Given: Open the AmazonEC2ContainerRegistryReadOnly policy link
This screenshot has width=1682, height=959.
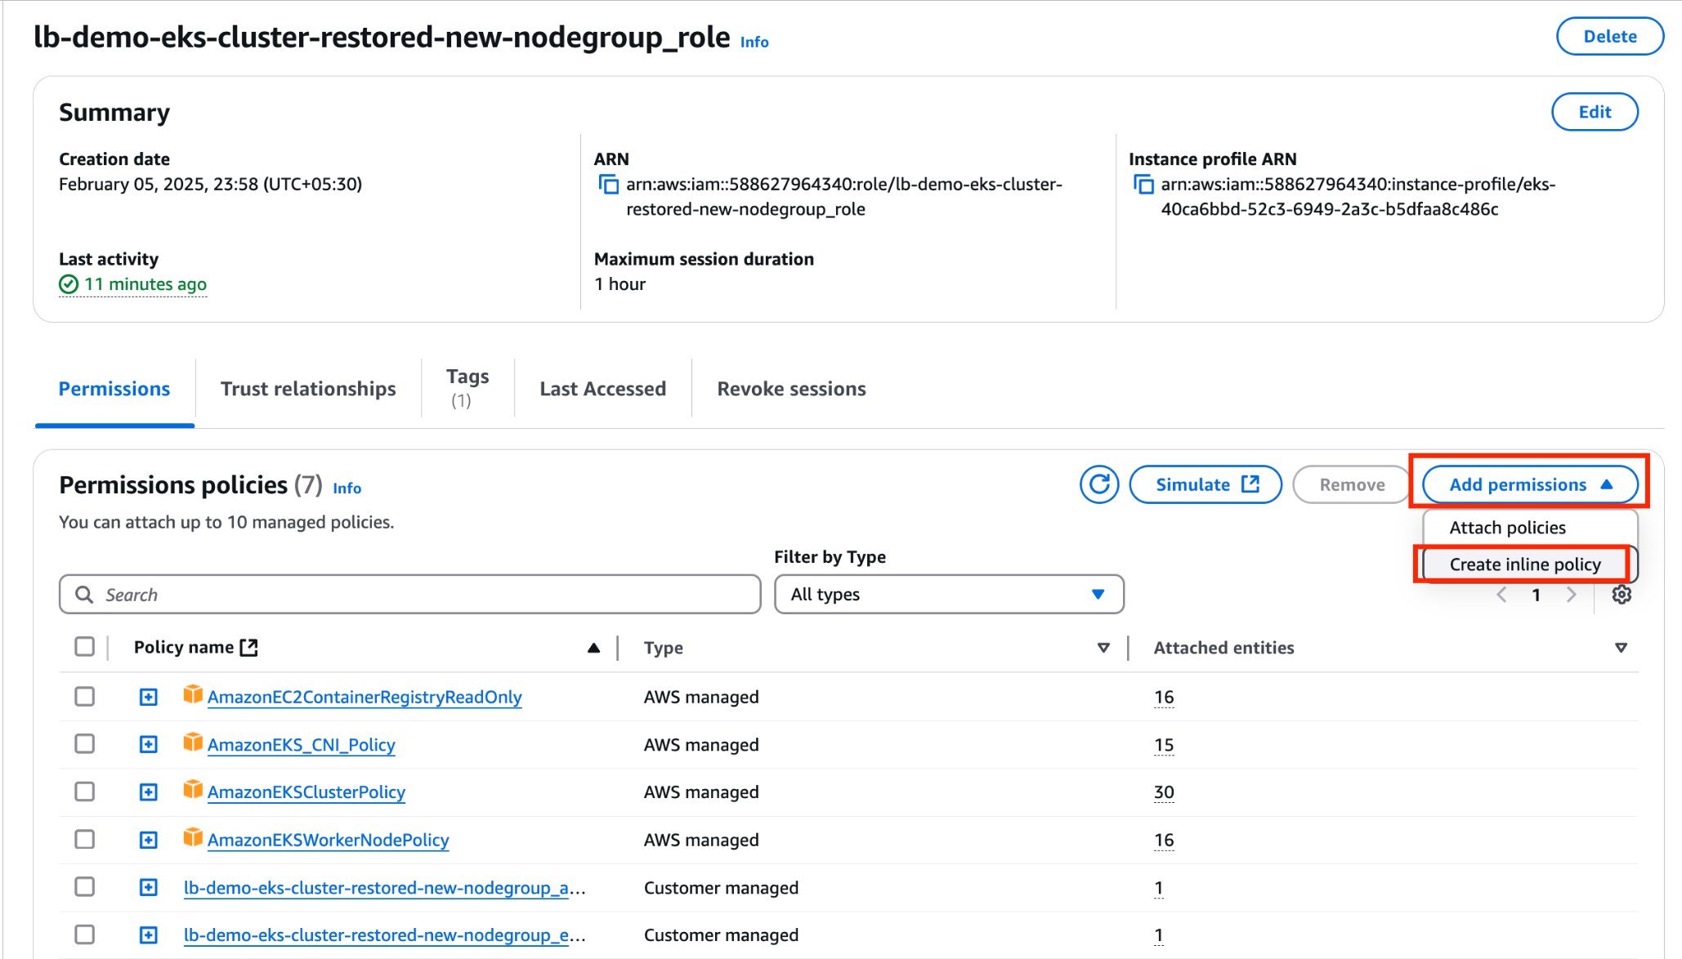Looking at the screenshot, I should (x=365, y=697).
